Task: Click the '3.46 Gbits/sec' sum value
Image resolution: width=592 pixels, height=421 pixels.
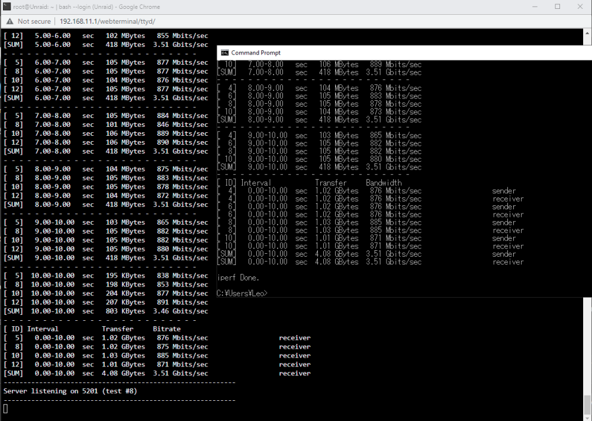Action: (x=181, y=311)
